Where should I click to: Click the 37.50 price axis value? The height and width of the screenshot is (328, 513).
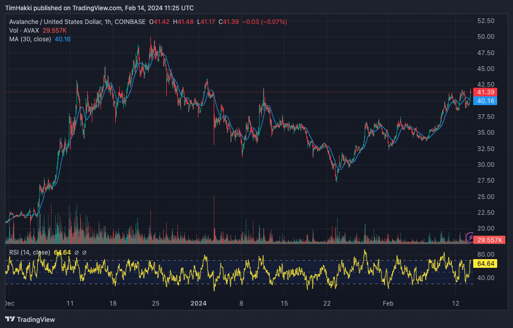click(x=485, y=116)
